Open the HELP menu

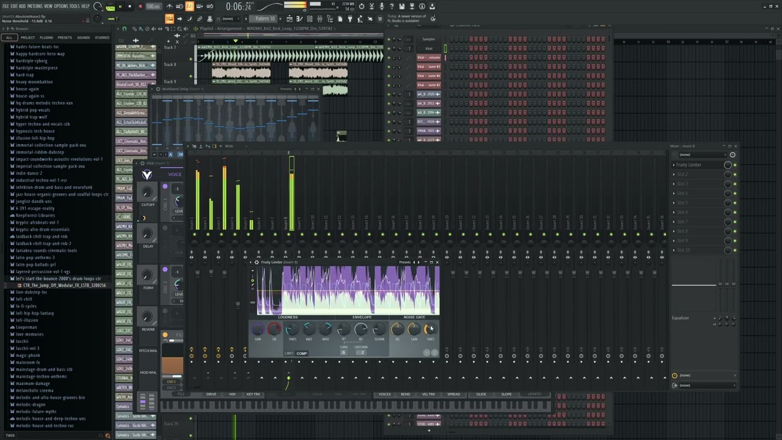85,6
